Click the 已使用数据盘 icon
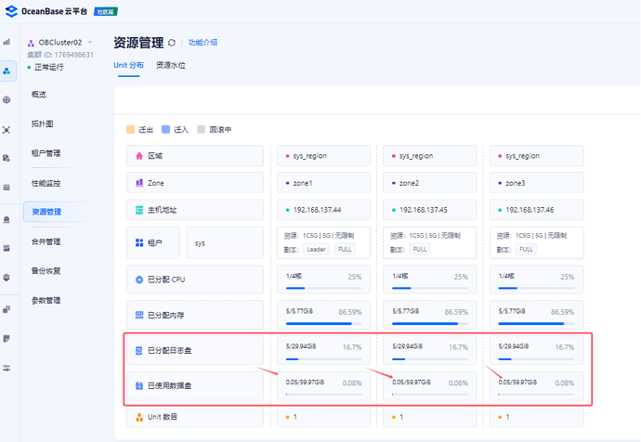Screen dimensions: 641x442 [x=138, y=384]
